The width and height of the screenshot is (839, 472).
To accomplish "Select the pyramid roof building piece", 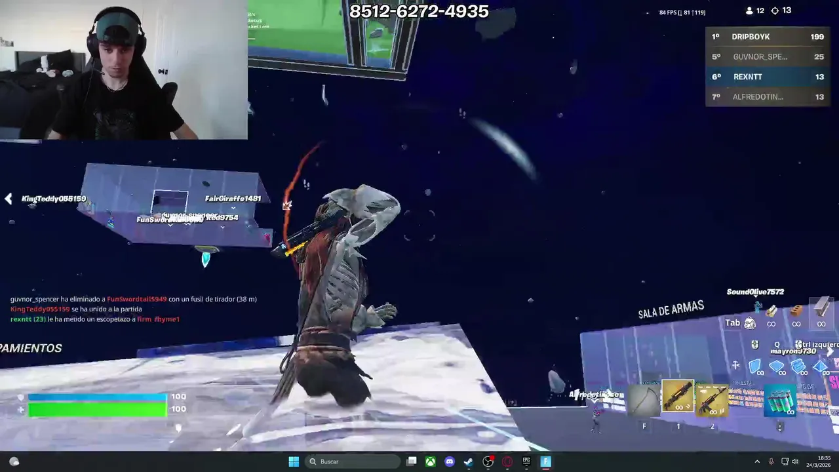I will [820, 366].
